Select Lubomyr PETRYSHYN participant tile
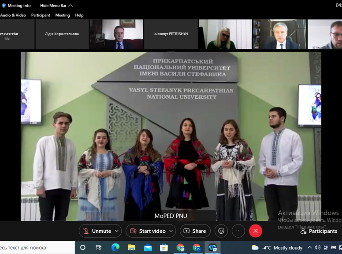342x254 pixels. click(171, 34)
